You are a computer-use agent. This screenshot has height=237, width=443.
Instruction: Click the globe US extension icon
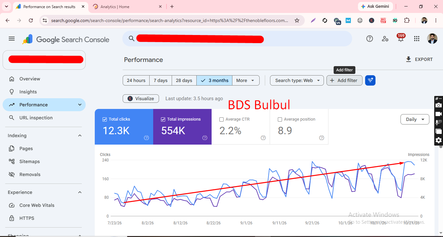coord(337,21)
